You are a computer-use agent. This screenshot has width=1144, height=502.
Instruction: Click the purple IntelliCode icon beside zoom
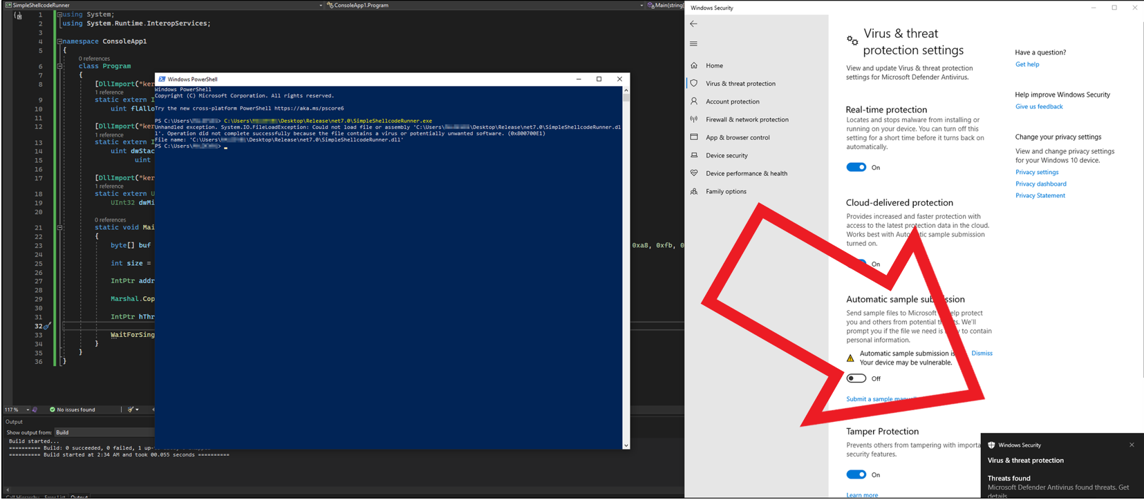click(x=36, y=409)
